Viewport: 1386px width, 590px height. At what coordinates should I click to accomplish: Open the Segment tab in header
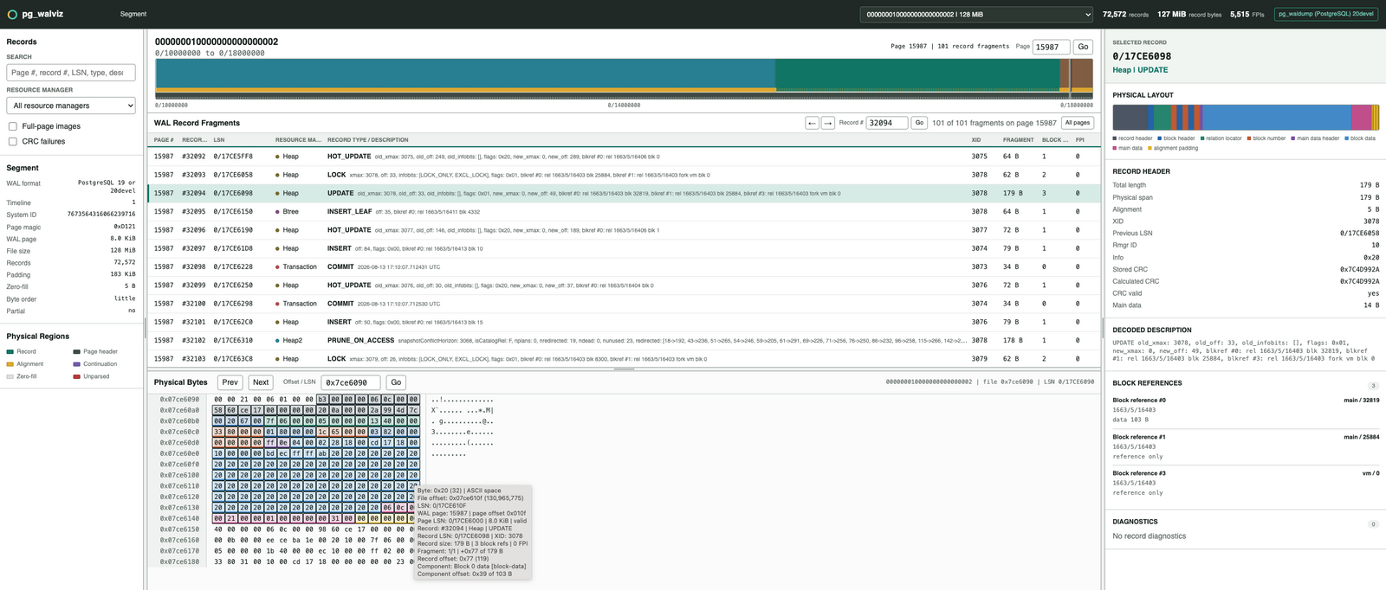pyautogui.click(x=133, y=15)
